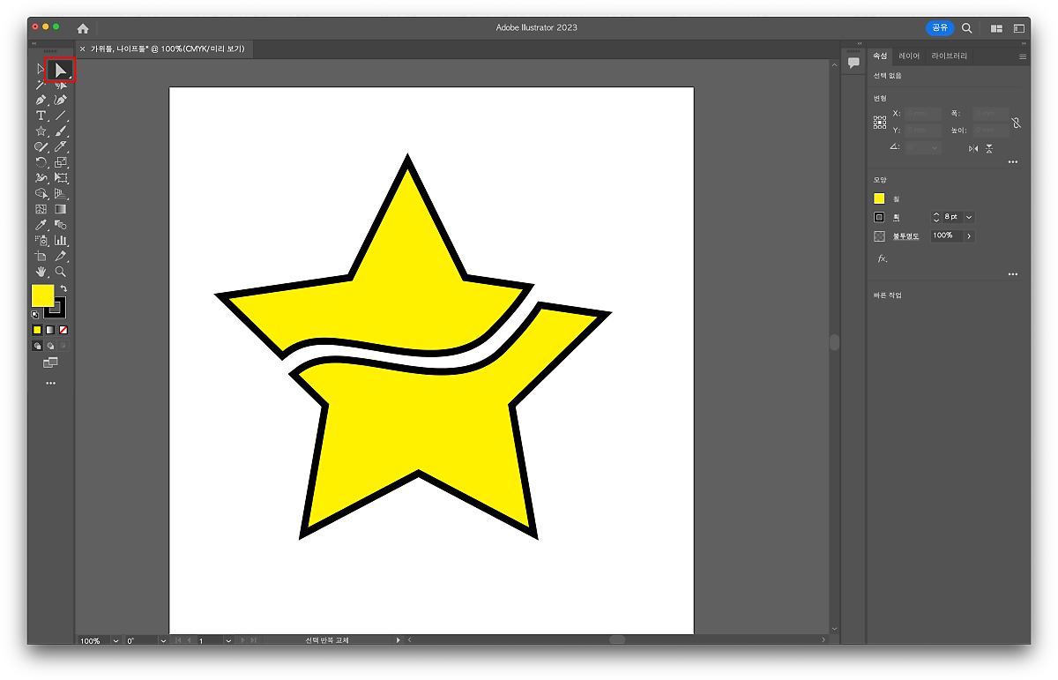Screen dimensions: 1058x680
Task: Click the 획 stroke label link
Action: 897,217
